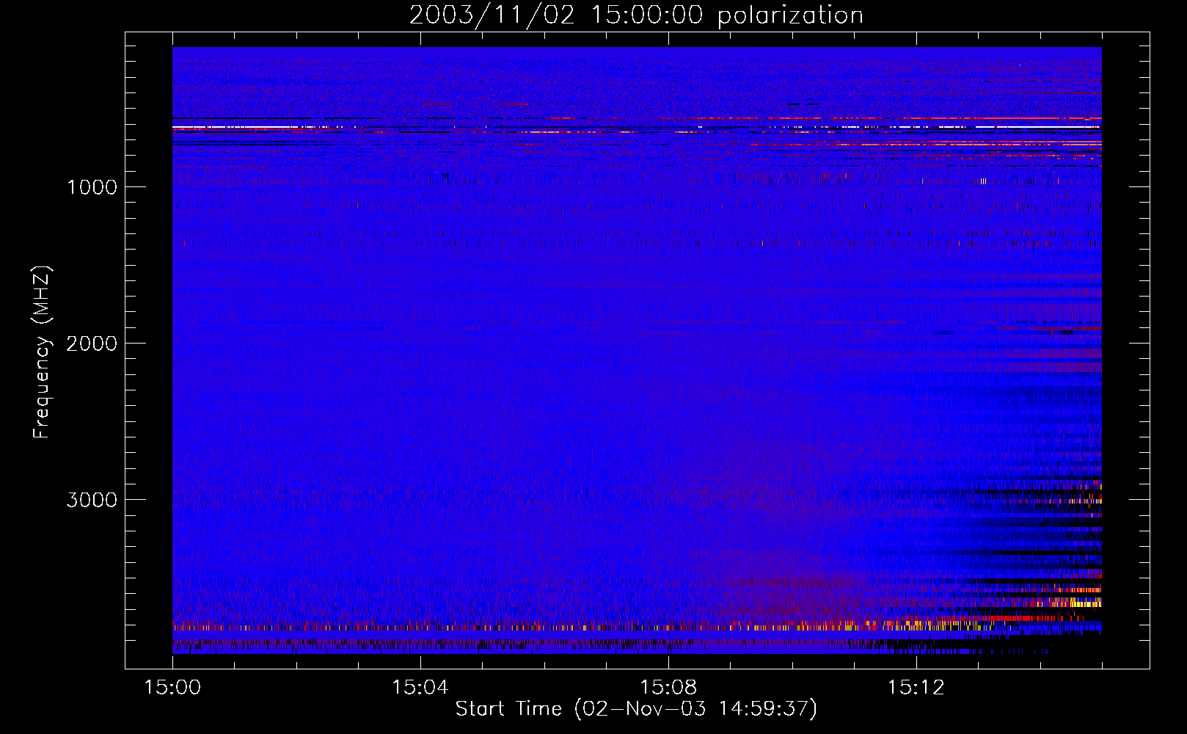Click the "Start Time (02-Nov-03 14:59:37)" label
1187x734 pixels.
[x=636, y=709]
